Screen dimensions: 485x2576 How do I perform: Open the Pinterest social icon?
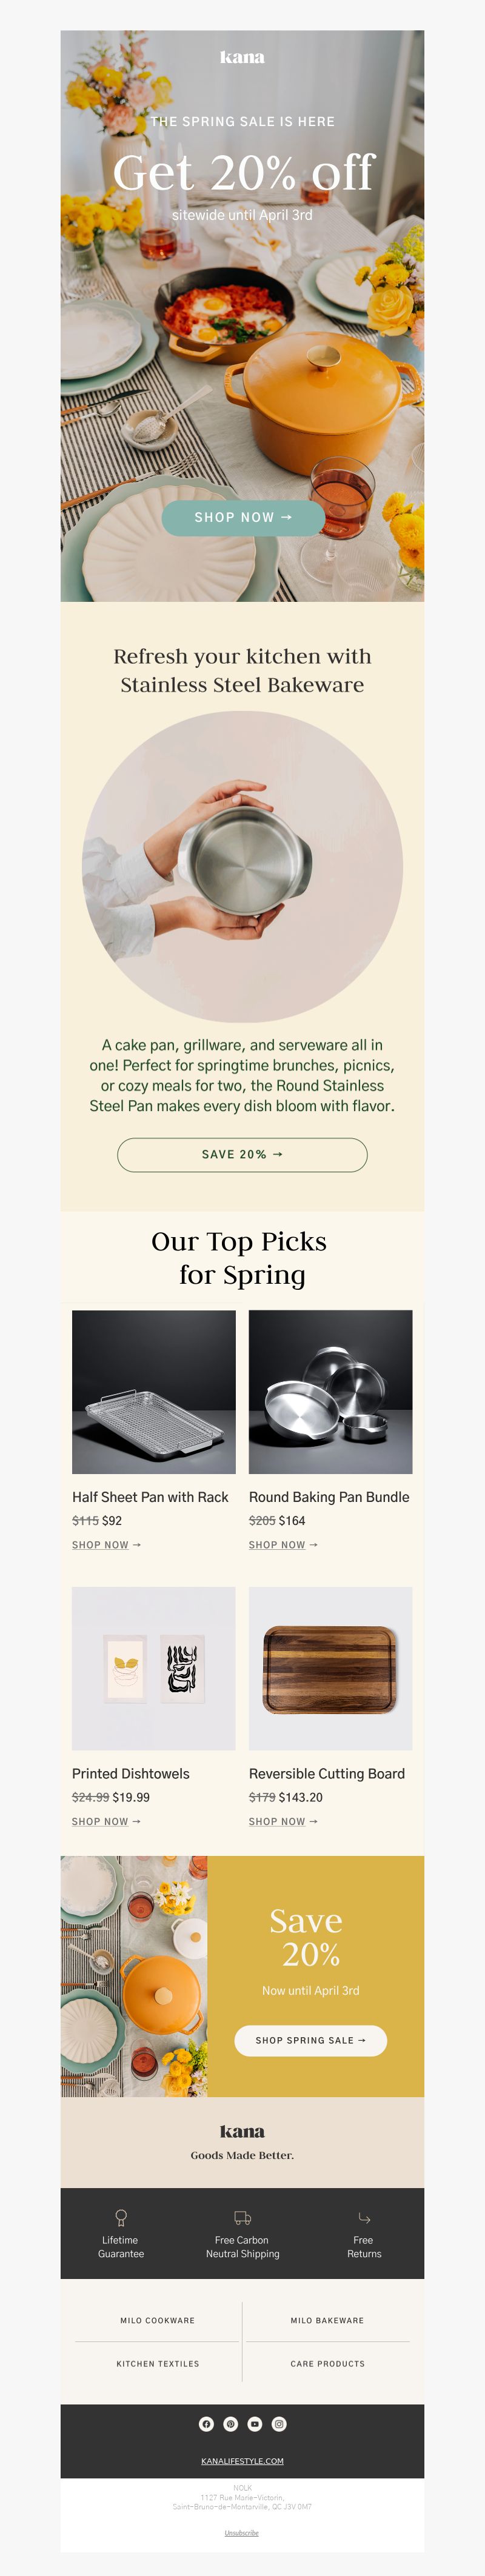(230, 2423)
